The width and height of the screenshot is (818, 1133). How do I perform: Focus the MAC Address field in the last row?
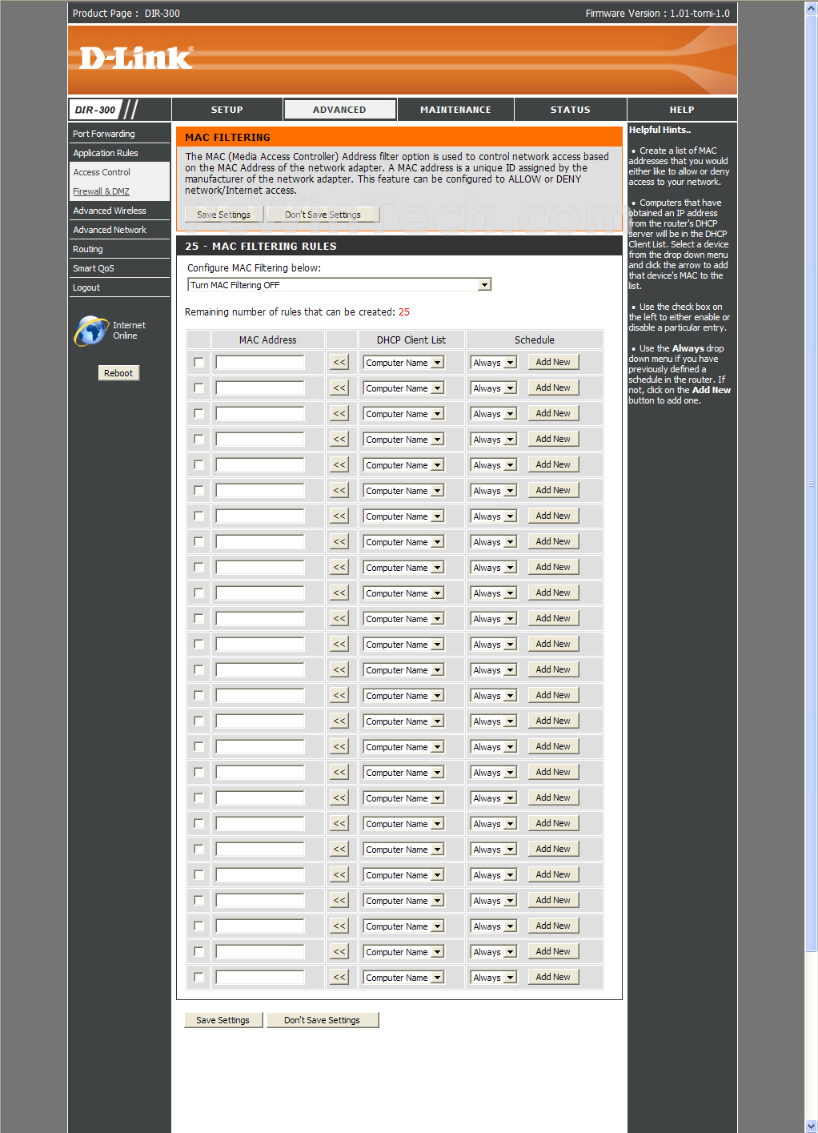(x=260, y=978)
